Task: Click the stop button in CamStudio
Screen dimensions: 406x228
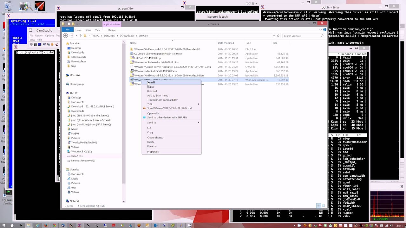Action: coord(39,44)
